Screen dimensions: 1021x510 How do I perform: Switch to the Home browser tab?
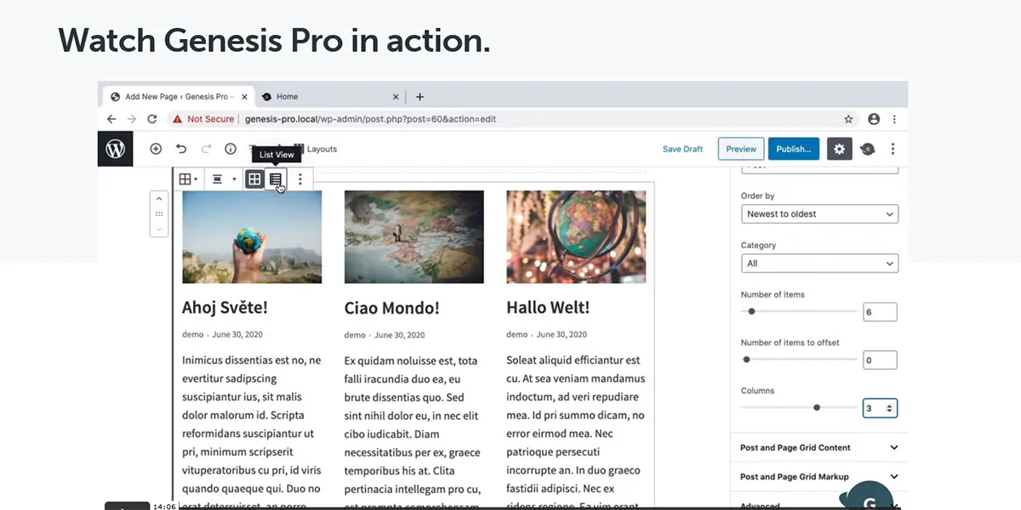[x=328, y=97]
